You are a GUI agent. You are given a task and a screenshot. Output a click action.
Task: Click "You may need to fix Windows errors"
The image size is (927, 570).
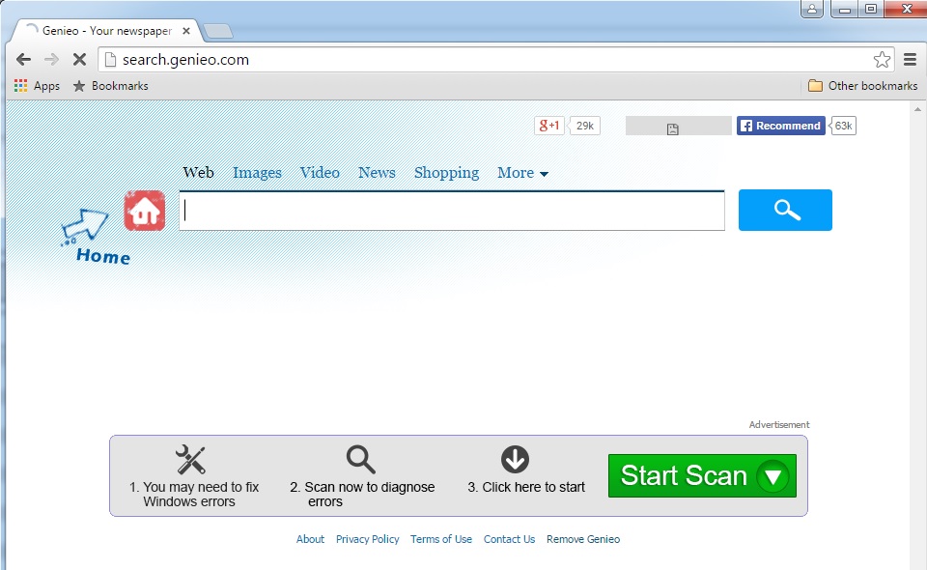tap(194, 495)
